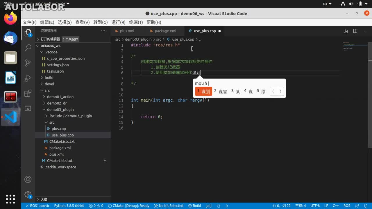Viewport: 372px width, 209px height.
Task: Open the Manage gear icon
Action: [28, 194]
